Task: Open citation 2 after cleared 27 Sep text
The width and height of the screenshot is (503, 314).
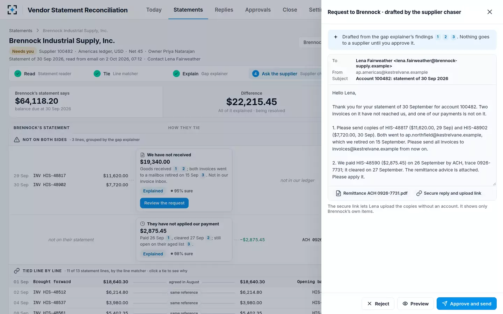Action: coord(209,238)
